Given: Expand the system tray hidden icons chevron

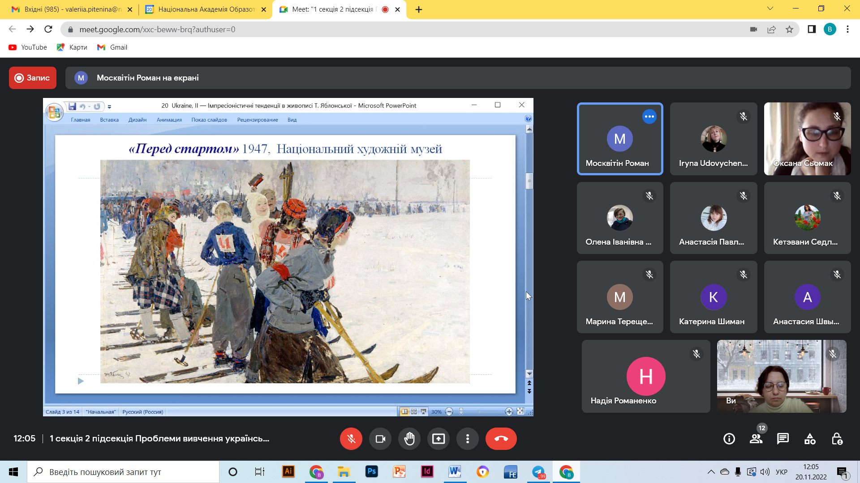Looking at the screenshot, I should point(711,472).
